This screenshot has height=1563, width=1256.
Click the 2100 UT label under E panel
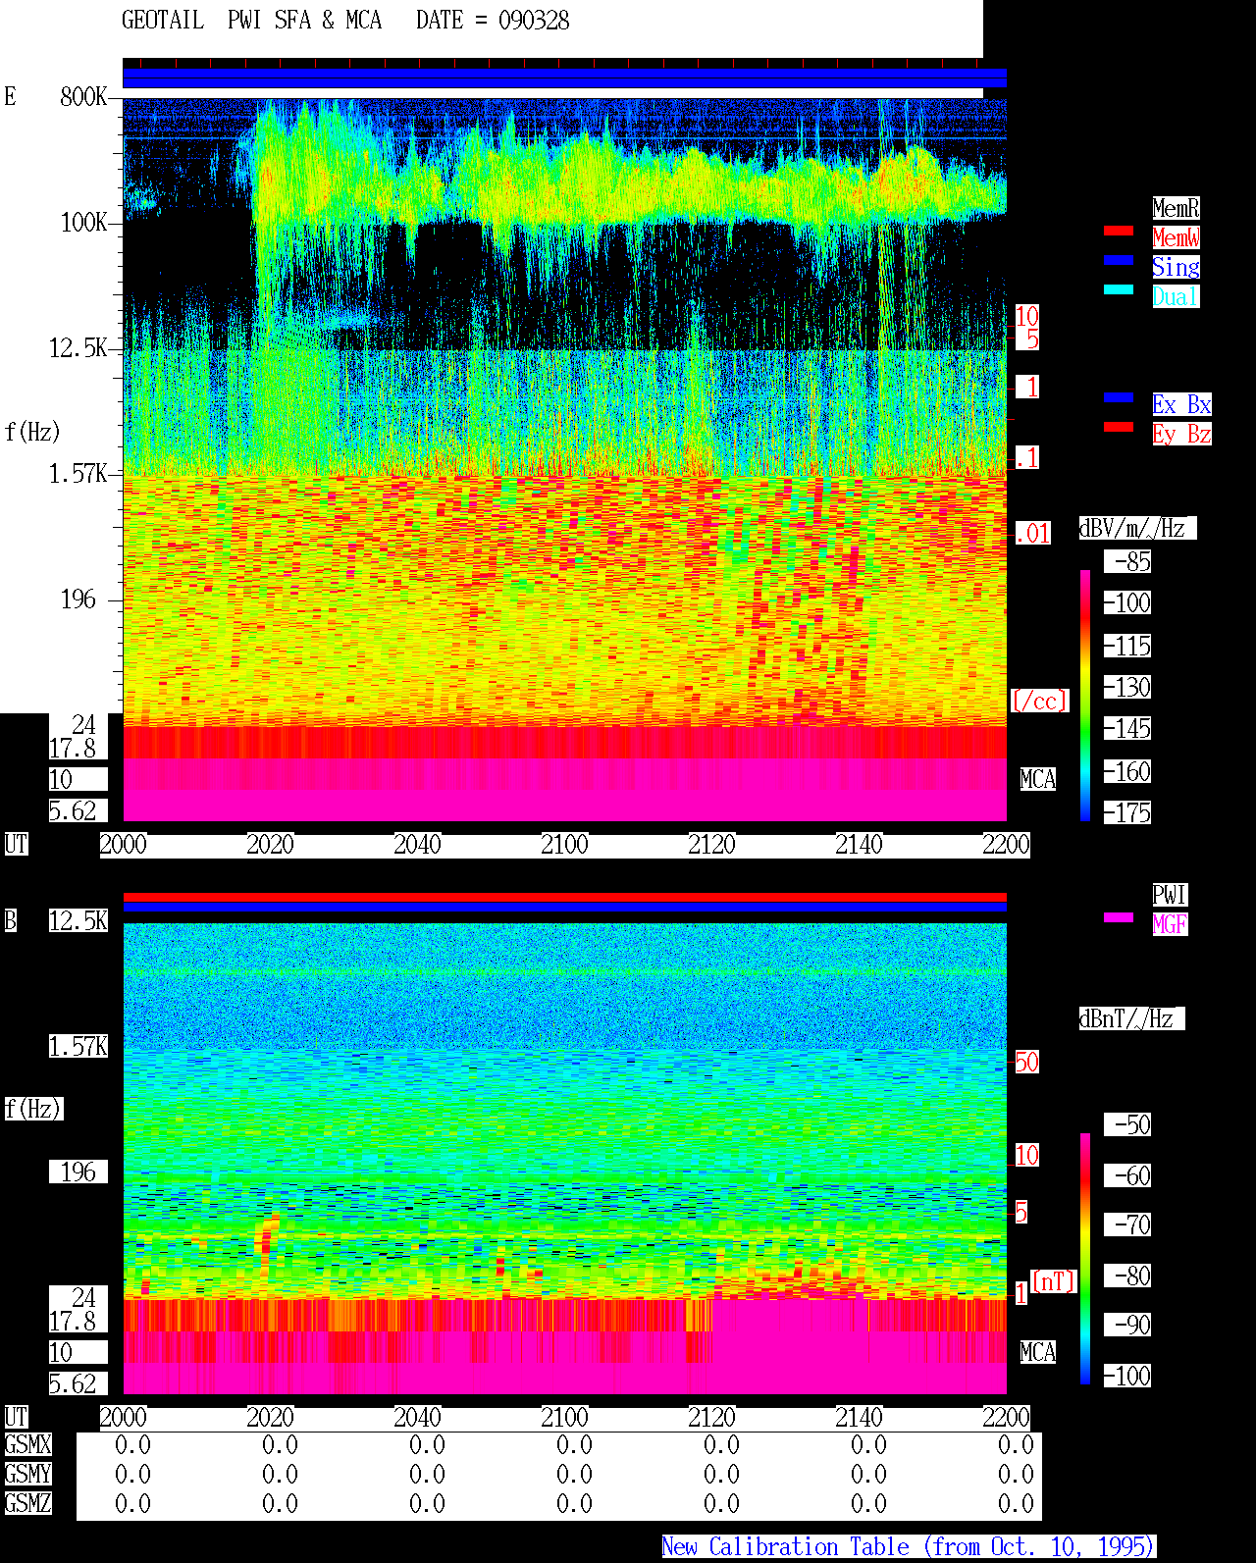[564, 845]
